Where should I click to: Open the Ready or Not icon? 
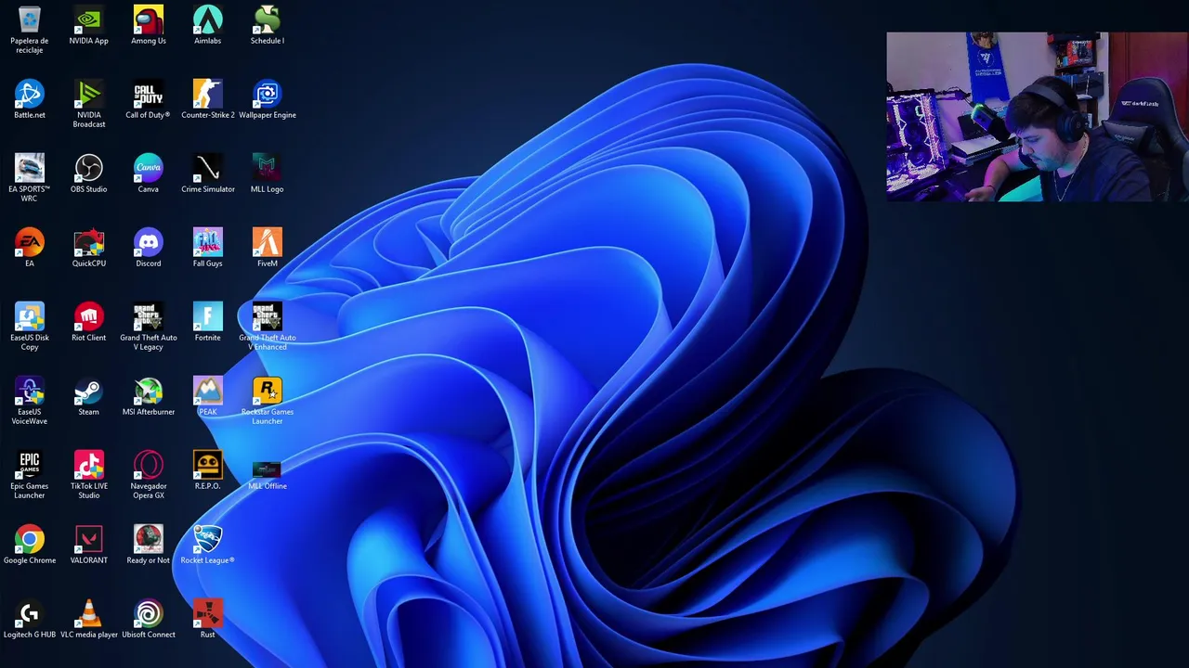pyautogui.click(x=148, y=539)
